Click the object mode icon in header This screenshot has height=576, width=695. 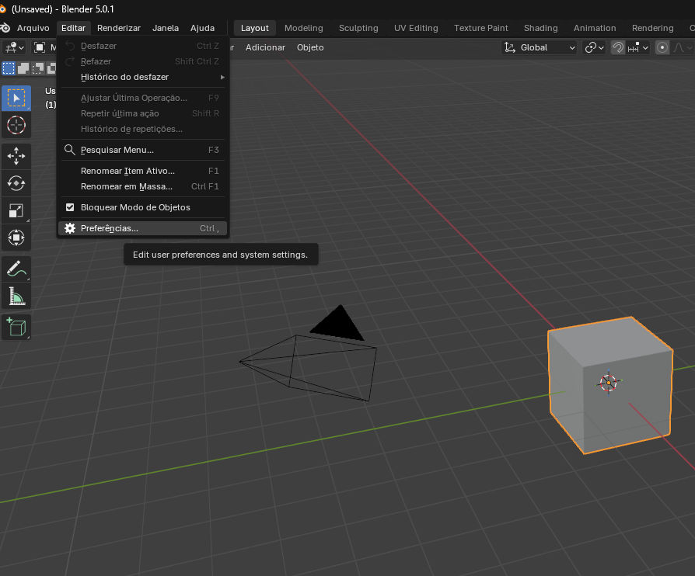[40, 47]
